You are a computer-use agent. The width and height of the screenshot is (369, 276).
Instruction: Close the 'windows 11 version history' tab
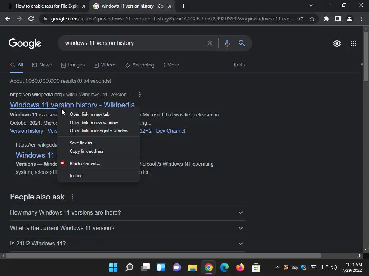[x=170, y=6]
